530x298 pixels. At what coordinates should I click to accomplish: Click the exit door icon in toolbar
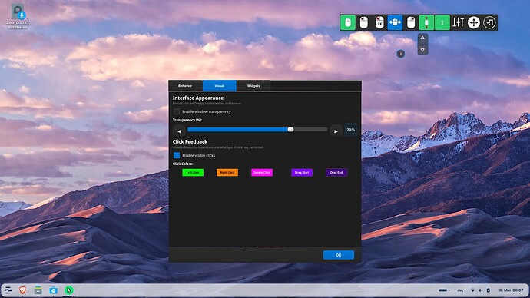click(x=489, y=22)
